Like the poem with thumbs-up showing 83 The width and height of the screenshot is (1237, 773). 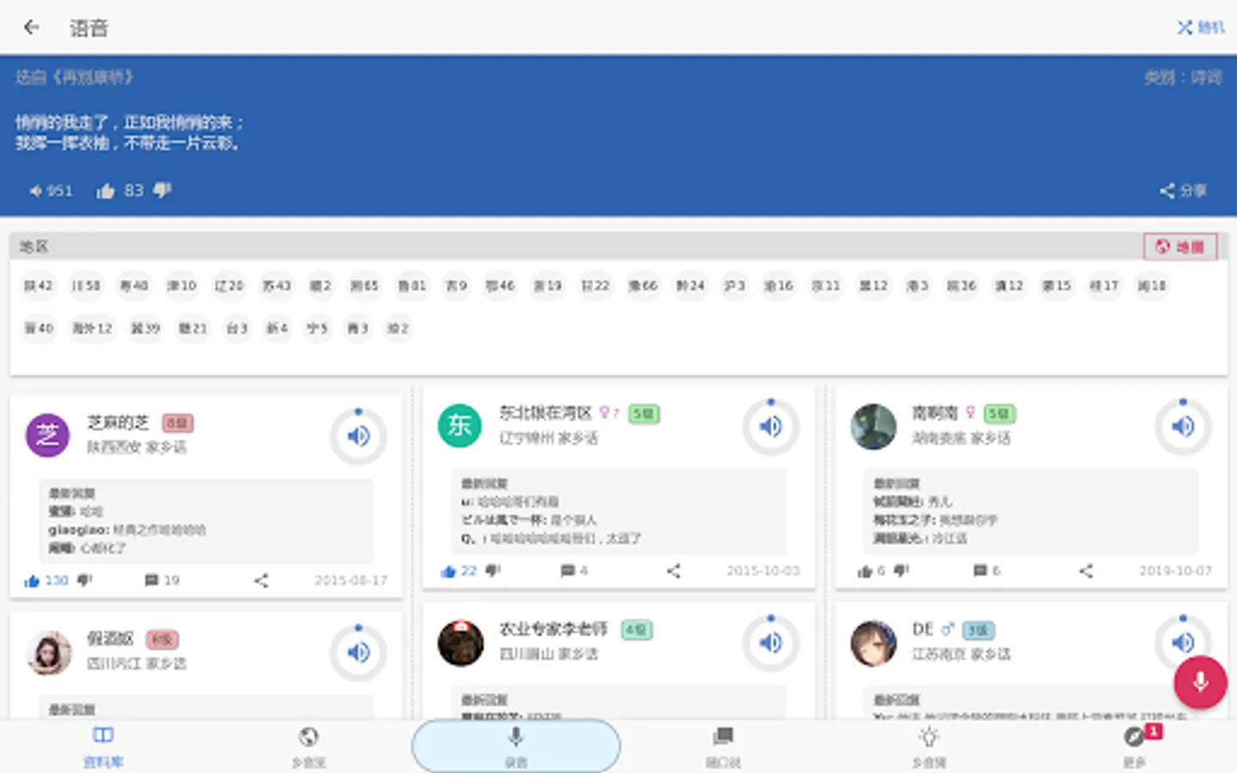coord(120,191)
